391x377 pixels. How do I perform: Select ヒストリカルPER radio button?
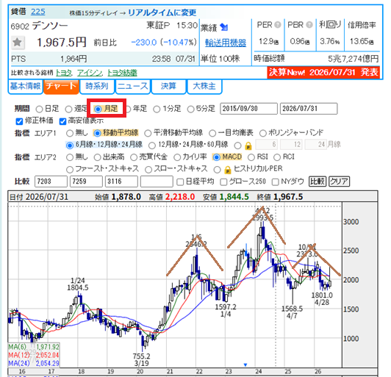[218, 170]
